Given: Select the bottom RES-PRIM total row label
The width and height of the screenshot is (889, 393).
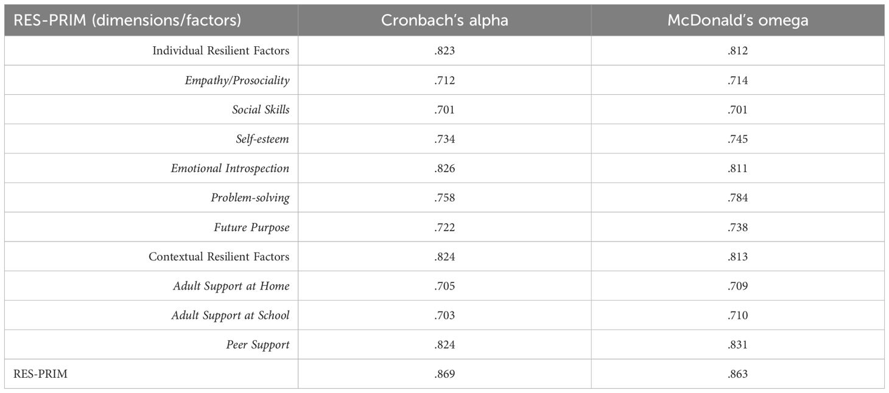Looking at the screenshot, I should coord(40,374).
